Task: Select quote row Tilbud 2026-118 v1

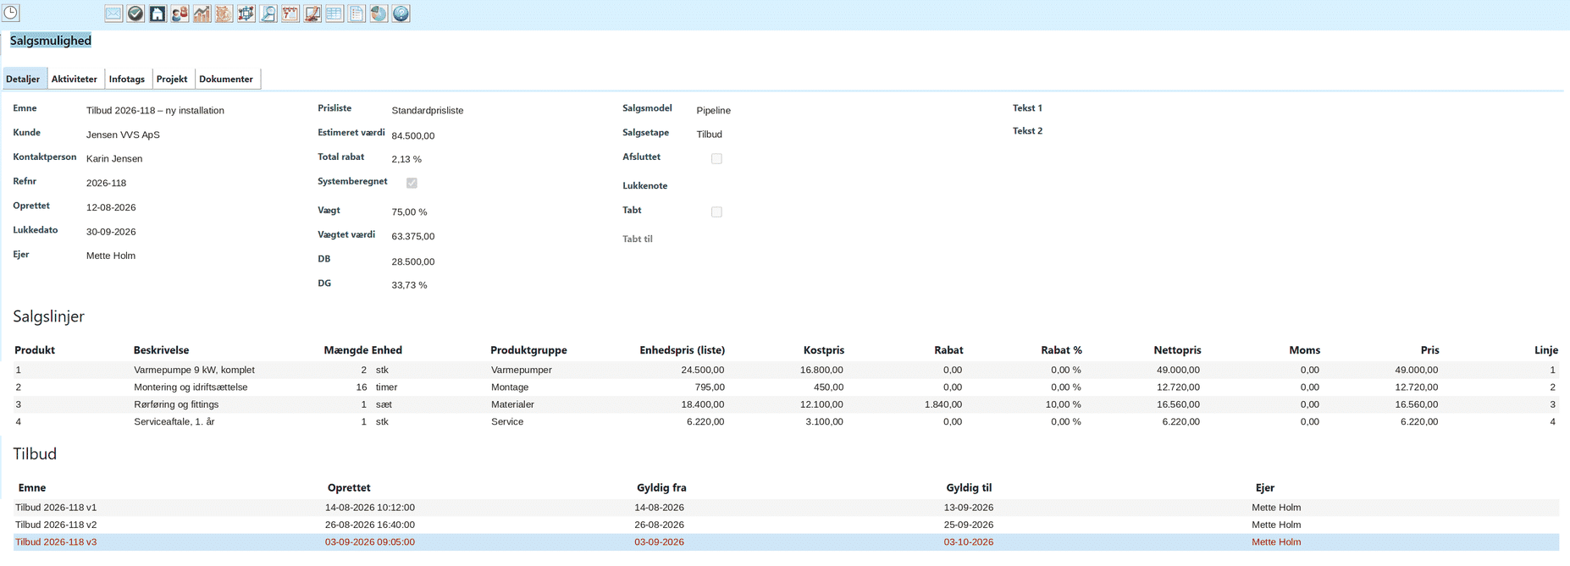Action: click(x=786, y=508)
